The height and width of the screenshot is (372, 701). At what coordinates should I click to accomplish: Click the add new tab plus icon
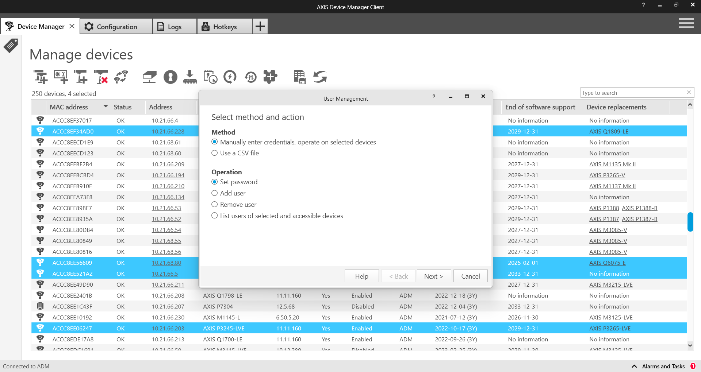(x=260, y=26)
